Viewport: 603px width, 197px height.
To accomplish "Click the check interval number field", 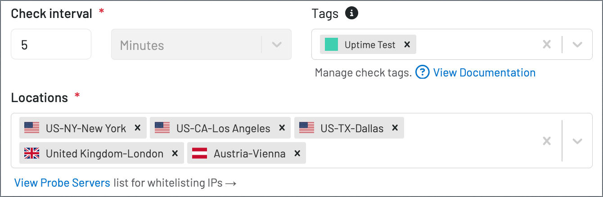I will pyautogui.click(x=51, y=45).
